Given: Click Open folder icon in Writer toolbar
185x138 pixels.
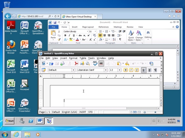Looking at the screenshot, I should 51,63.
